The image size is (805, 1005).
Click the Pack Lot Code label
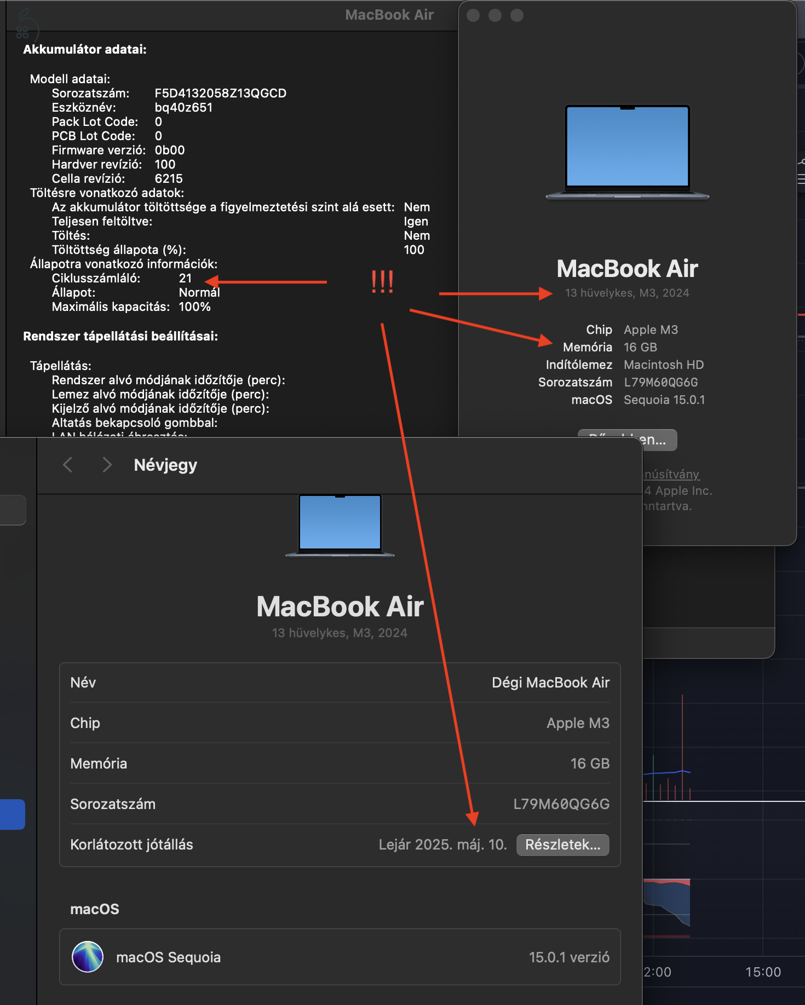(95, 122)
